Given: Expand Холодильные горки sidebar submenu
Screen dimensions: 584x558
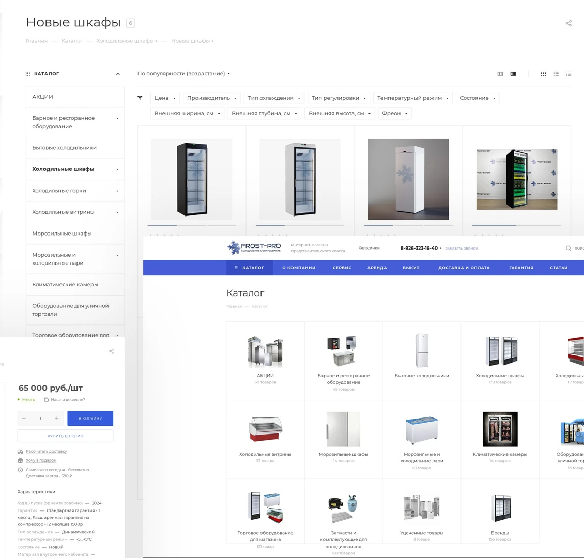Looking at the screenshot, I should point(117,191).
